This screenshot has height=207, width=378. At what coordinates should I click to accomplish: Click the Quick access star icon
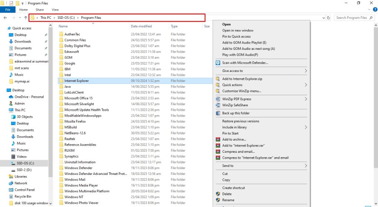click(x=9, y=28)
